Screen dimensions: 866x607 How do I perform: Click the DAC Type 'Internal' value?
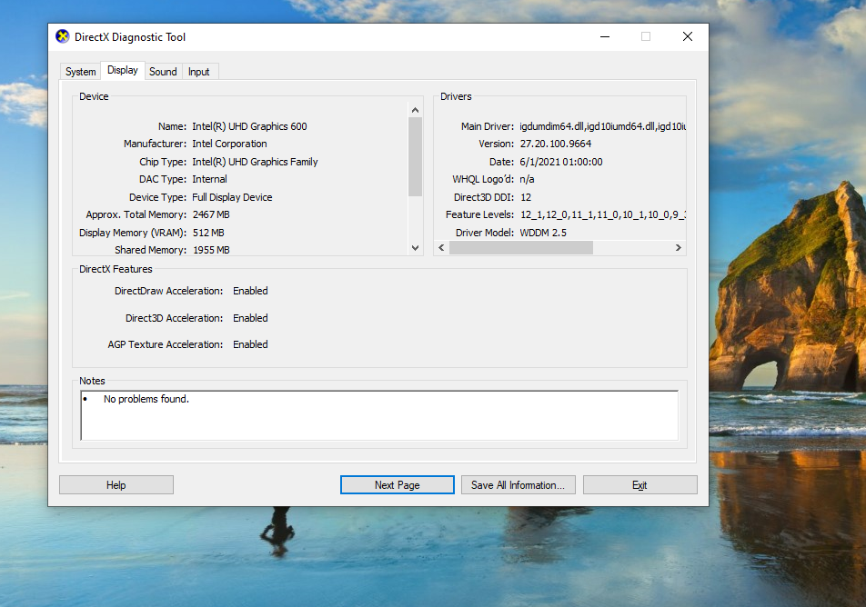209,179
